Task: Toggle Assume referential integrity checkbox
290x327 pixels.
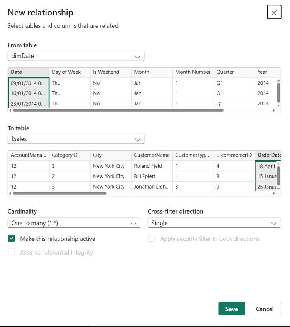Action: (12, 252)
